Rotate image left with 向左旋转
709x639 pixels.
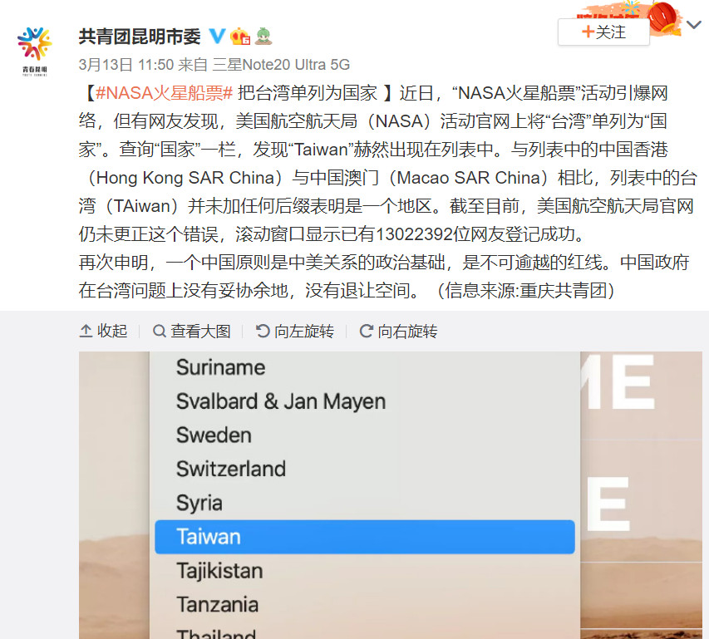[294, 332]
